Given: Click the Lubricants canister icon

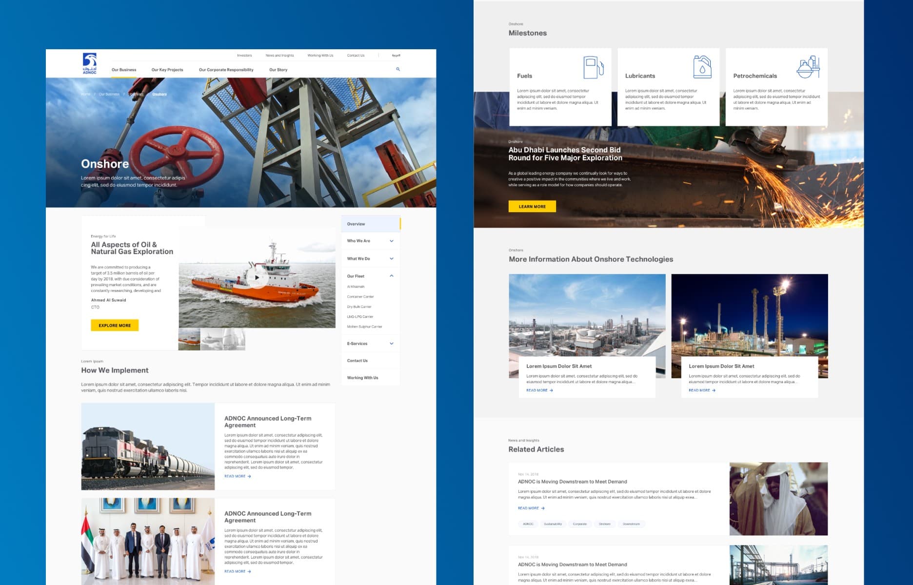Looking at the screenshot, I should click(x=702, y=67).
